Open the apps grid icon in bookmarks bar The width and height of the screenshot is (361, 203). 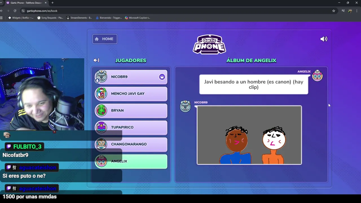(1, 18)
